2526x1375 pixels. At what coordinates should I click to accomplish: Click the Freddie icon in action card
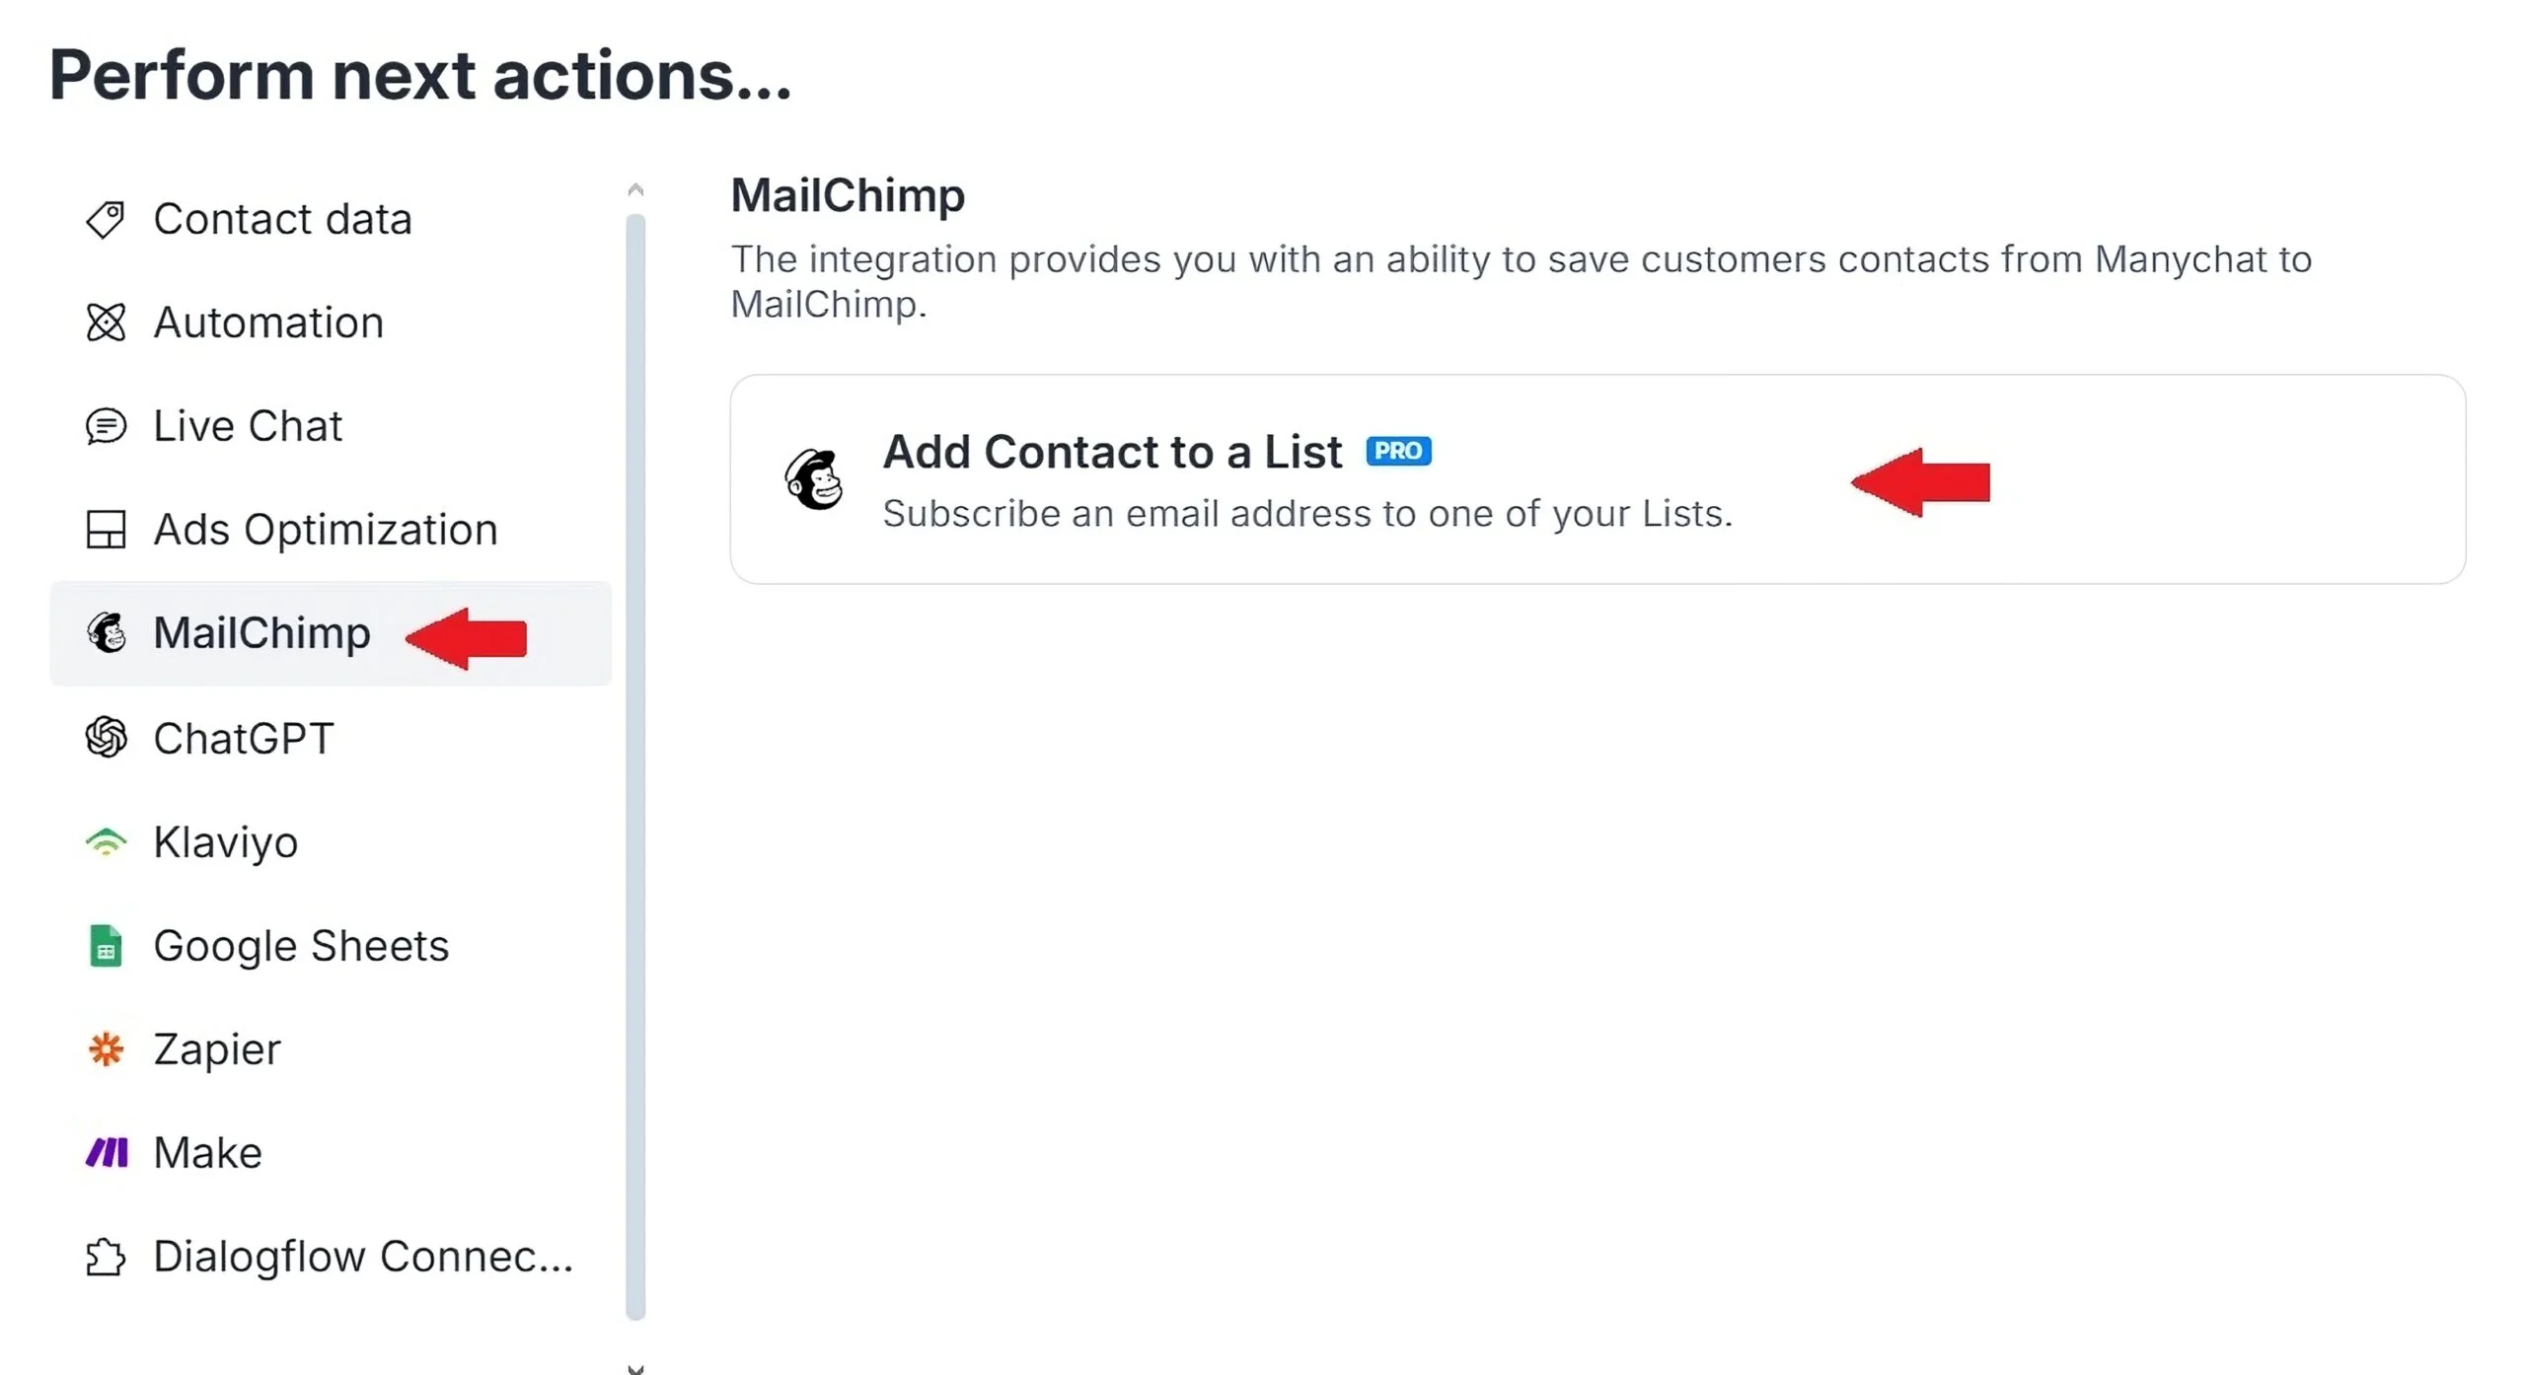click(x=815, y=479)
